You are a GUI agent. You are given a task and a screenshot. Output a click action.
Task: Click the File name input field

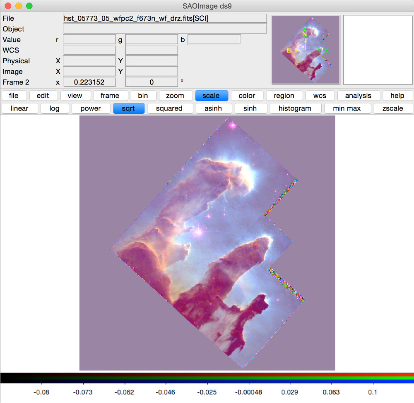click(165, 18)
